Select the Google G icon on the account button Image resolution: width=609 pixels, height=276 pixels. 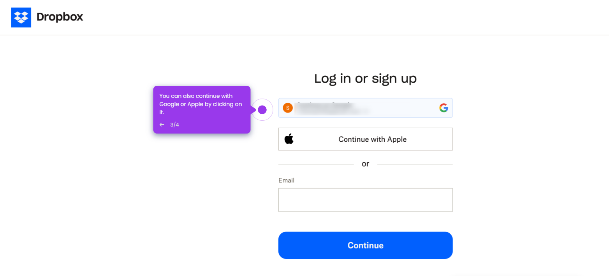[444, 108]
